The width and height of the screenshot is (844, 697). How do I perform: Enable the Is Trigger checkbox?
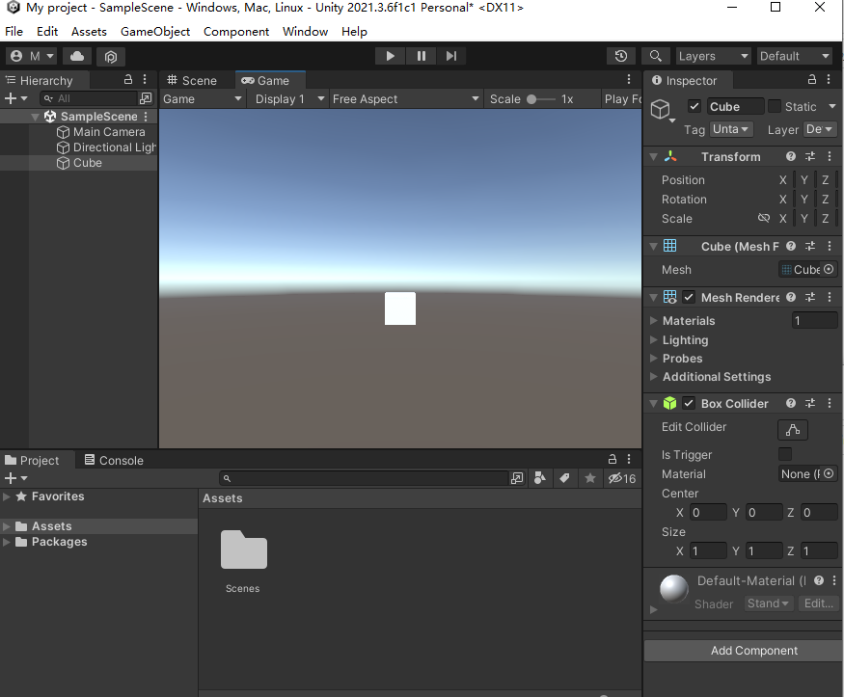tap(785, 454)
